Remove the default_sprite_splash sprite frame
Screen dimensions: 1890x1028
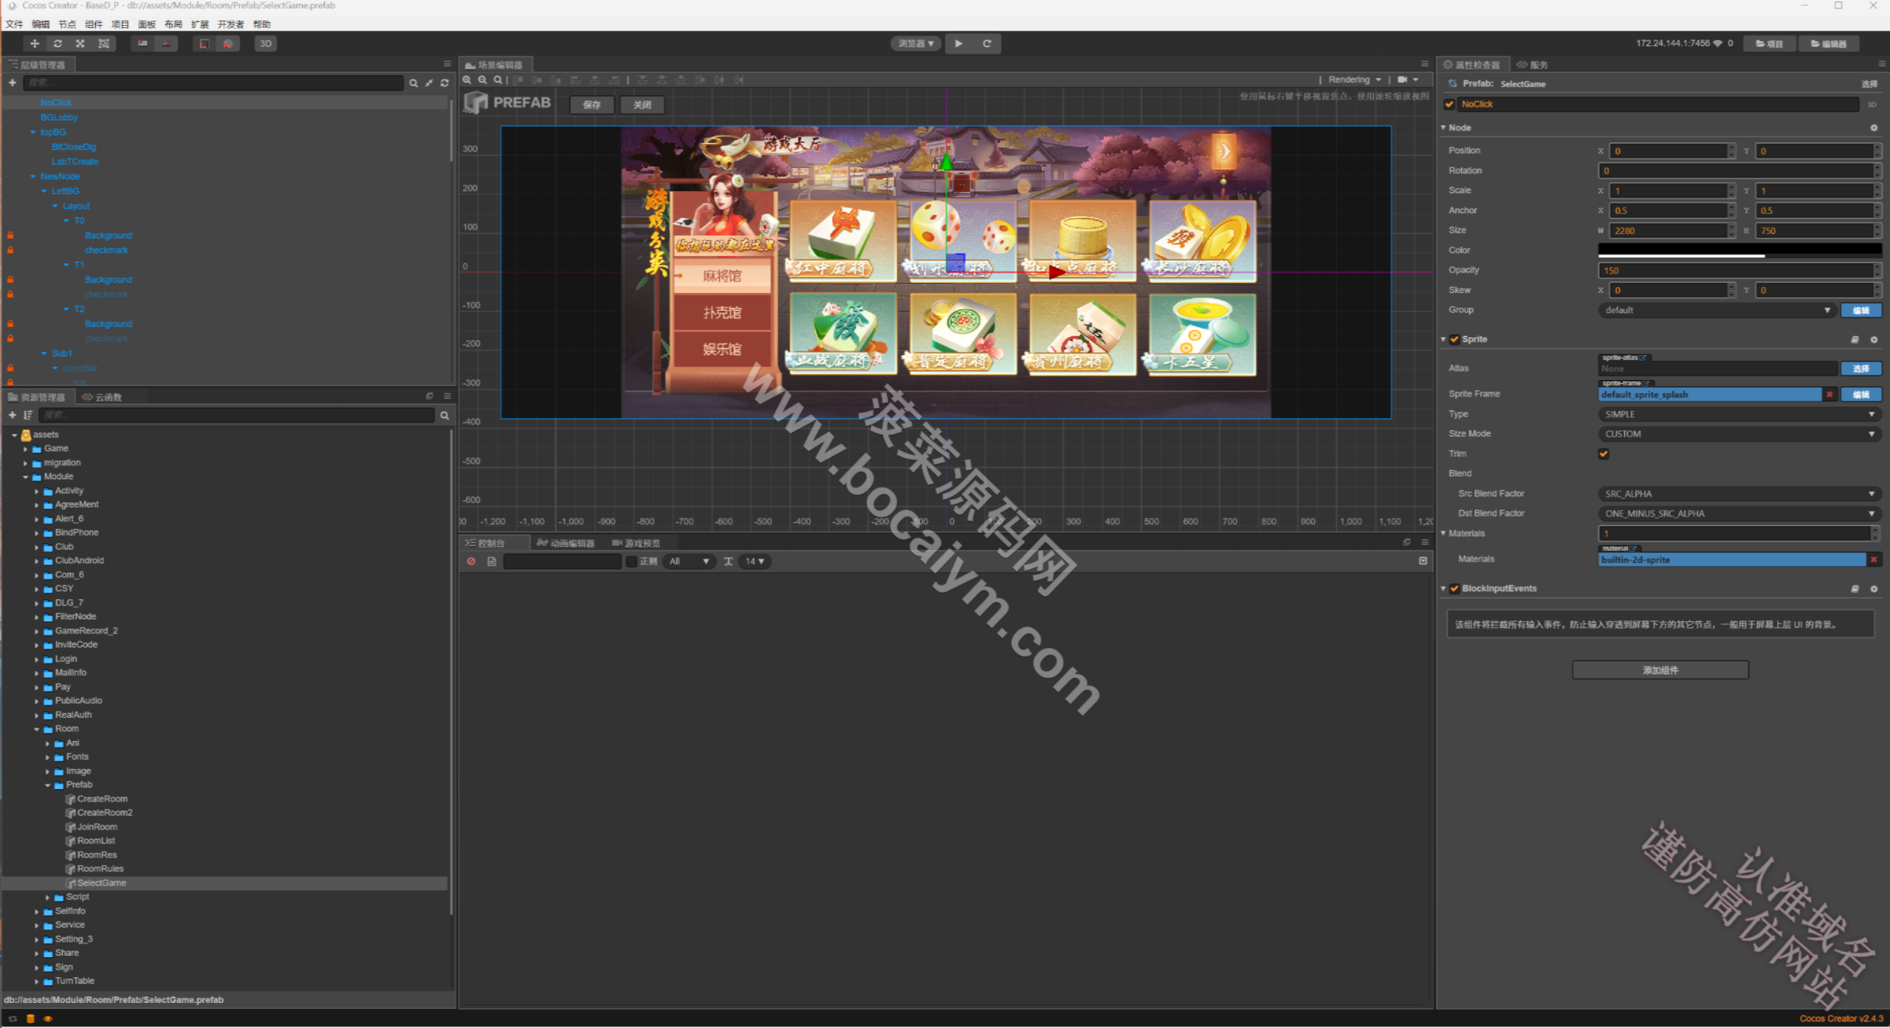tap(1829, 395)
